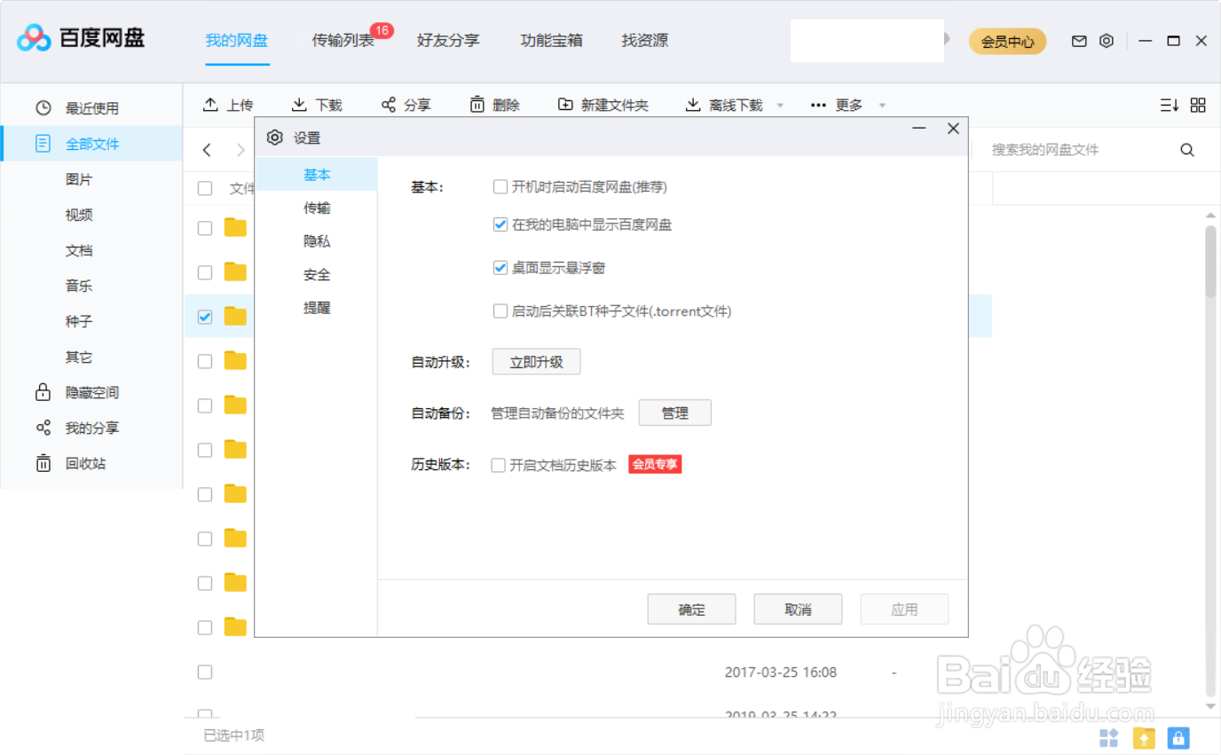Minimize the 设置 dialog
The image size is (1221, 755).
point(919,129)
